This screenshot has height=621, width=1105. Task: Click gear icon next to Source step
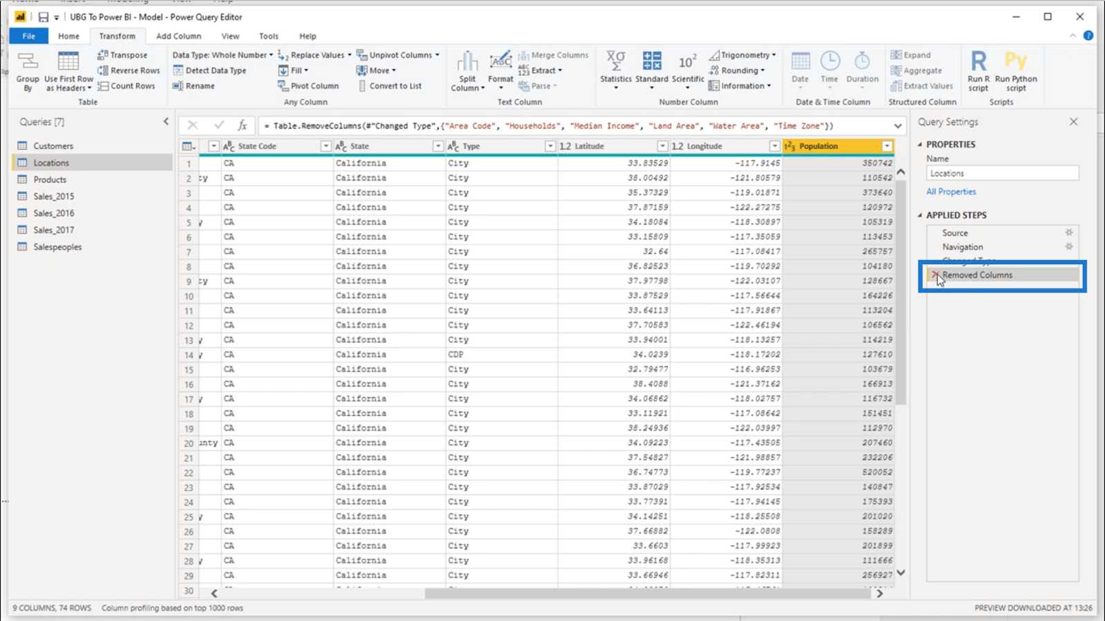(1069, 233)
